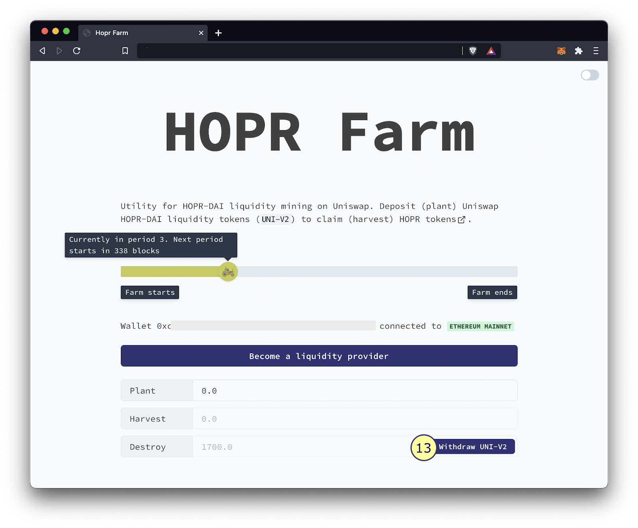Open the MetaMask fox extension
638x528 pixels.
point(561,51)
